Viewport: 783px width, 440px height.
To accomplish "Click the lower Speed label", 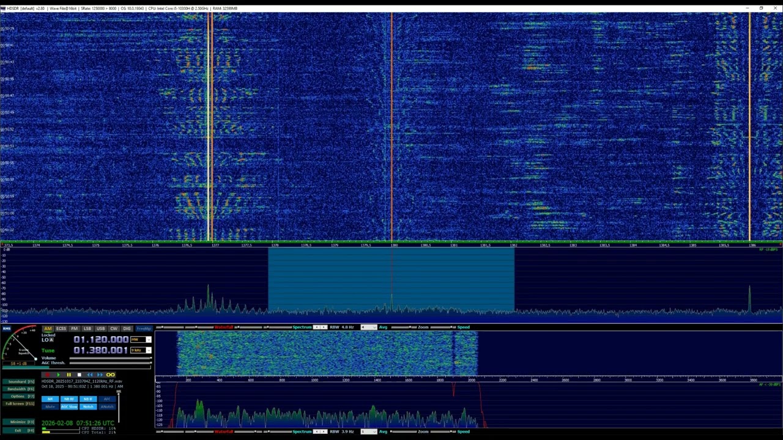I will point(464,432).
